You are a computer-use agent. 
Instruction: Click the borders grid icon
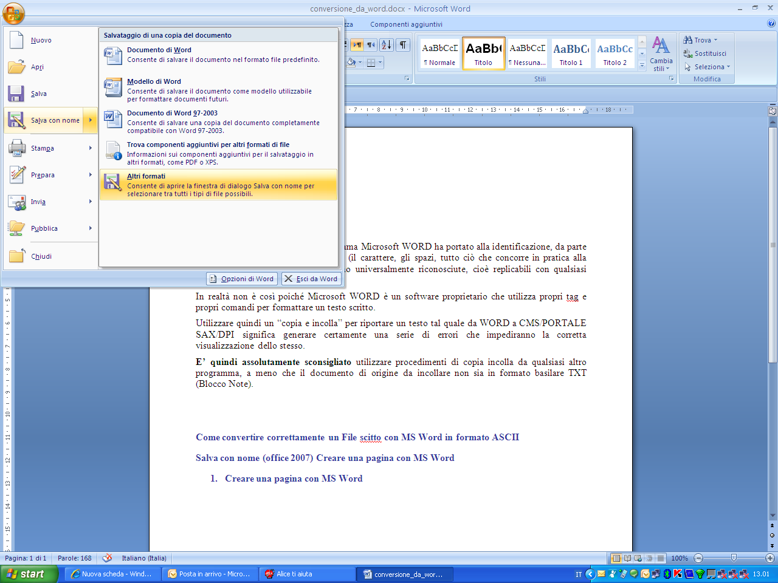click(371, 62)
